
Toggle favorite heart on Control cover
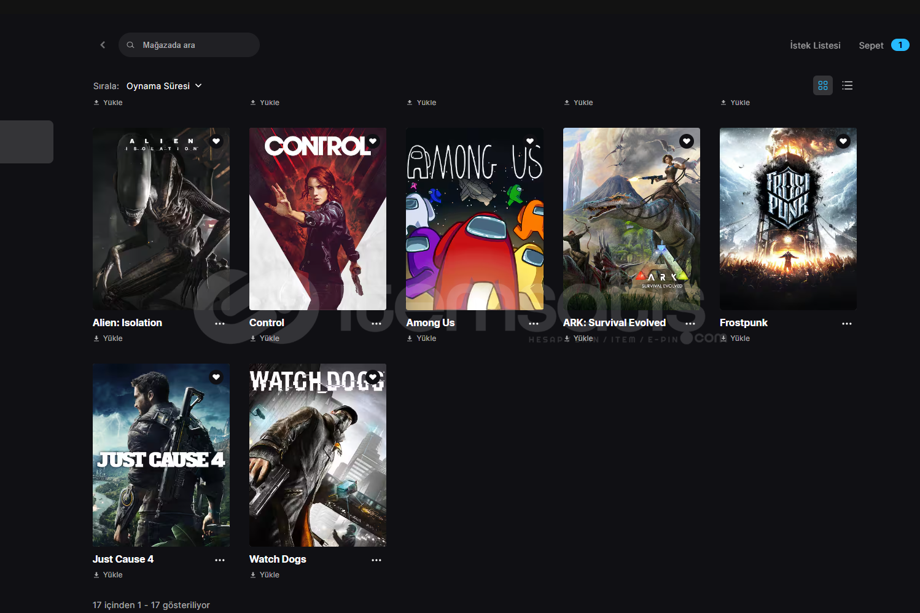(373, 141)
